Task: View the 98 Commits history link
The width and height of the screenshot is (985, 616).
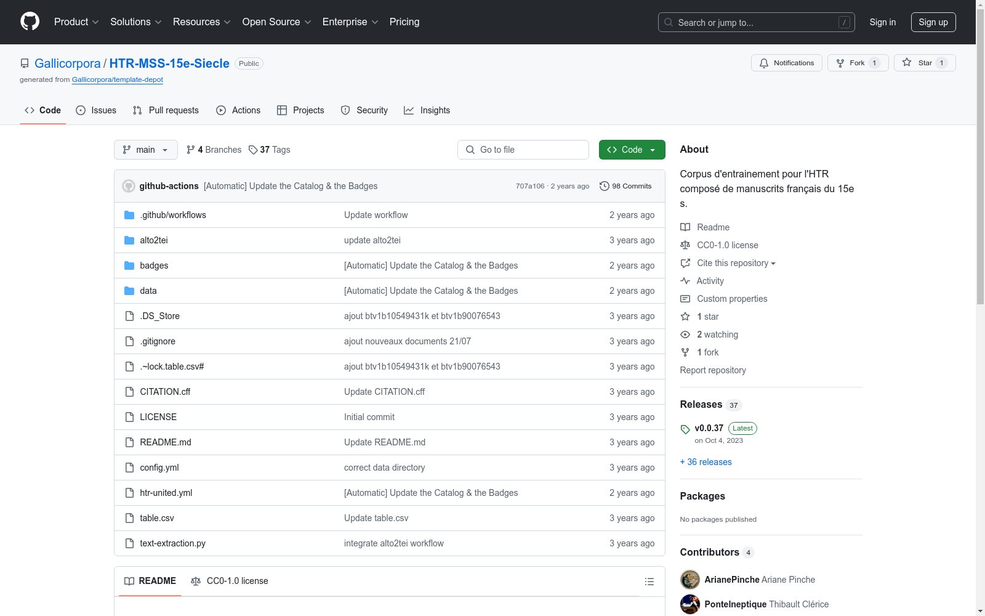Action: coord(625,186)
